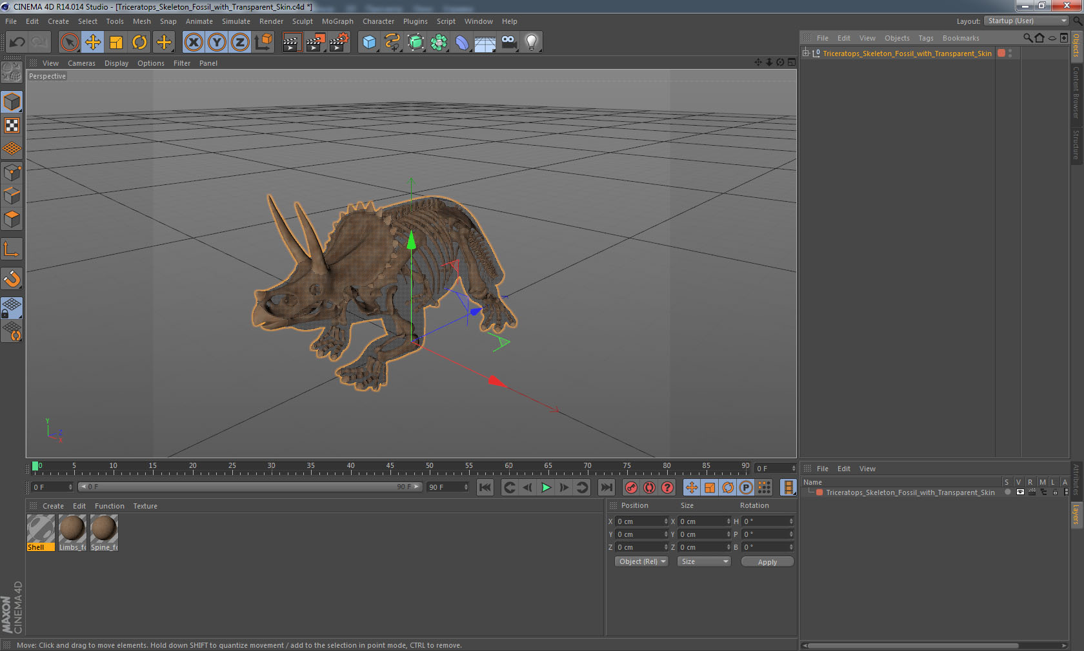The height and width of the screenshot is (651, 1084).
Task: Open viewport Display menu
Action: (x=116, y=63)
